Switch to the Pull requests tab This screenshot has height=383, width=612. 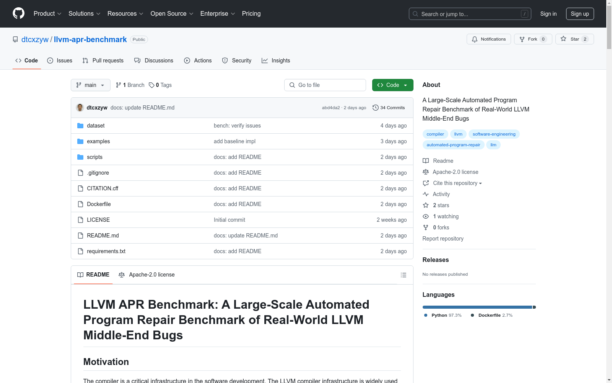103,61
